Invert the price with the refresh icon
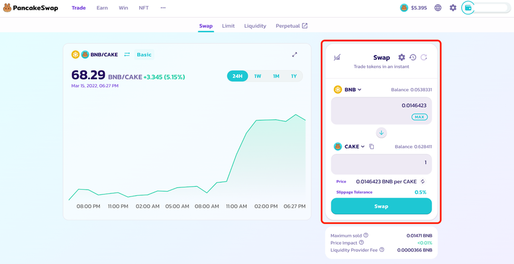This screenshot has height=264, width=514. click(x=423, y=181)
